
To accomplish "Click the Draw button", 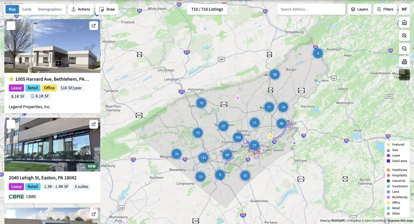I will click(x=107, y=9).
